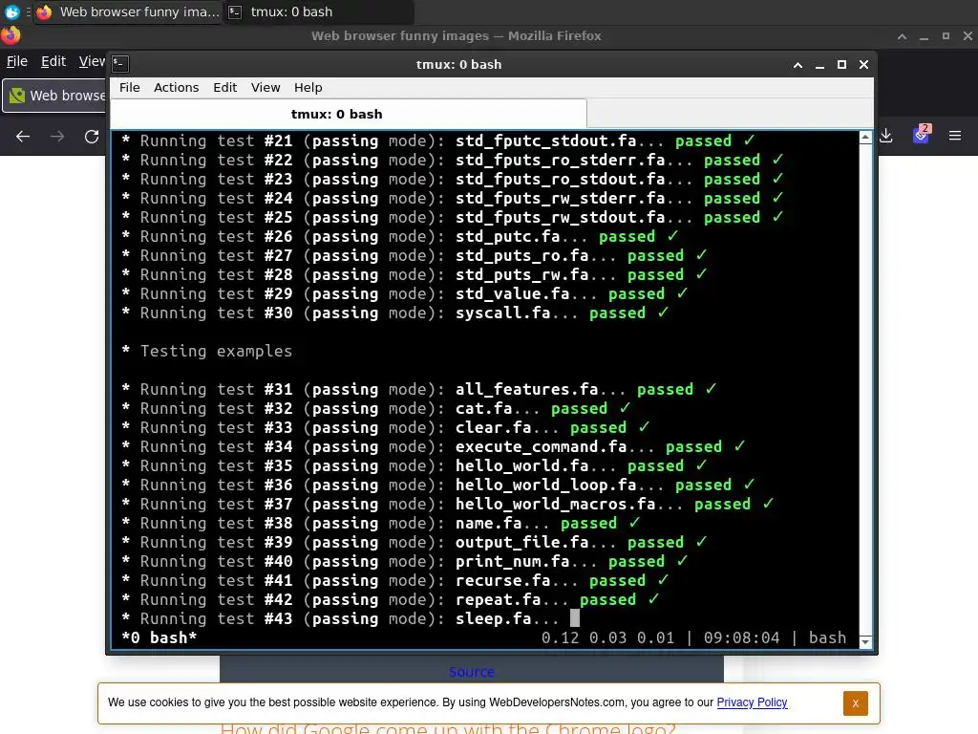978x734 pixels.
Task: Click the '*0 bash*' tmux status window
Action: (159, 637)
